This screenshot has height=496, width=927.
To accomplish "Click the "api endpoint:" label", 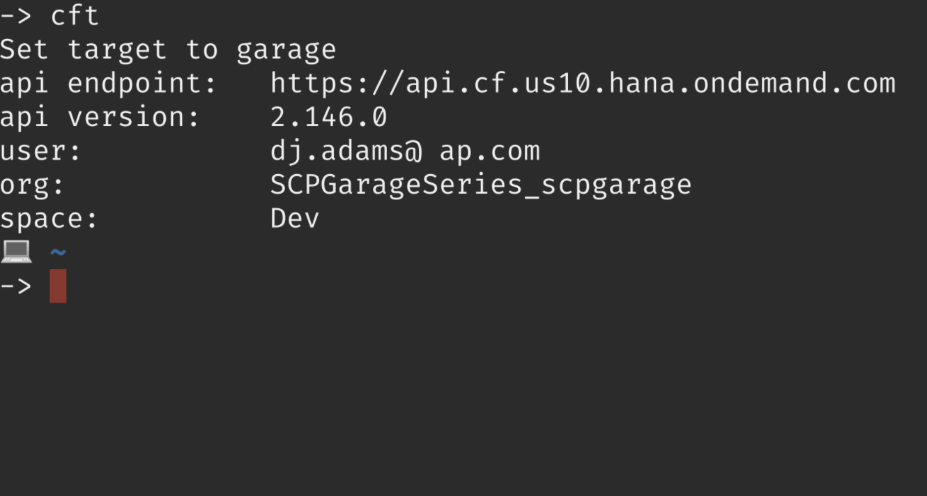I will click(x=109, y=84).
